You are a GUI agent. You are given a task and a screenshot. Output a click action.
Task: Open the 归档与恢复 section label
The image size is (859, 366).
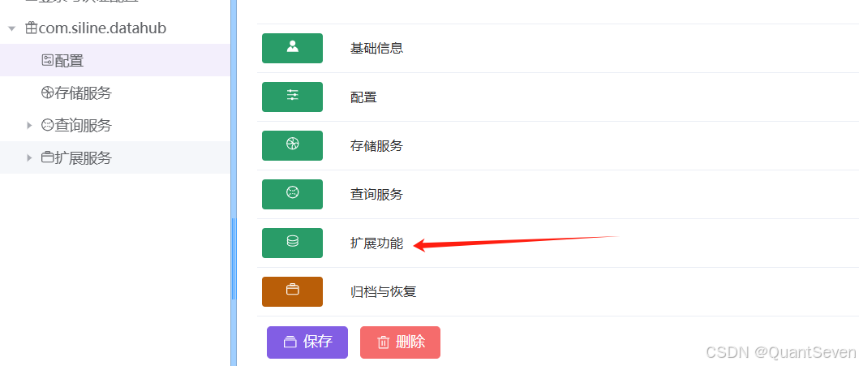(x=384, y=291)
